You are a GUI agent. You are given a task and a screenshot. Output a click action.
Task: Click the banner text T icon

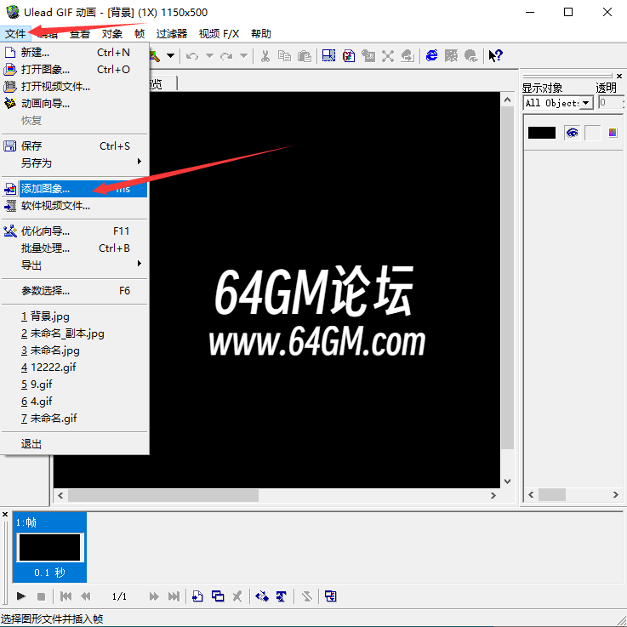[281, 596]
